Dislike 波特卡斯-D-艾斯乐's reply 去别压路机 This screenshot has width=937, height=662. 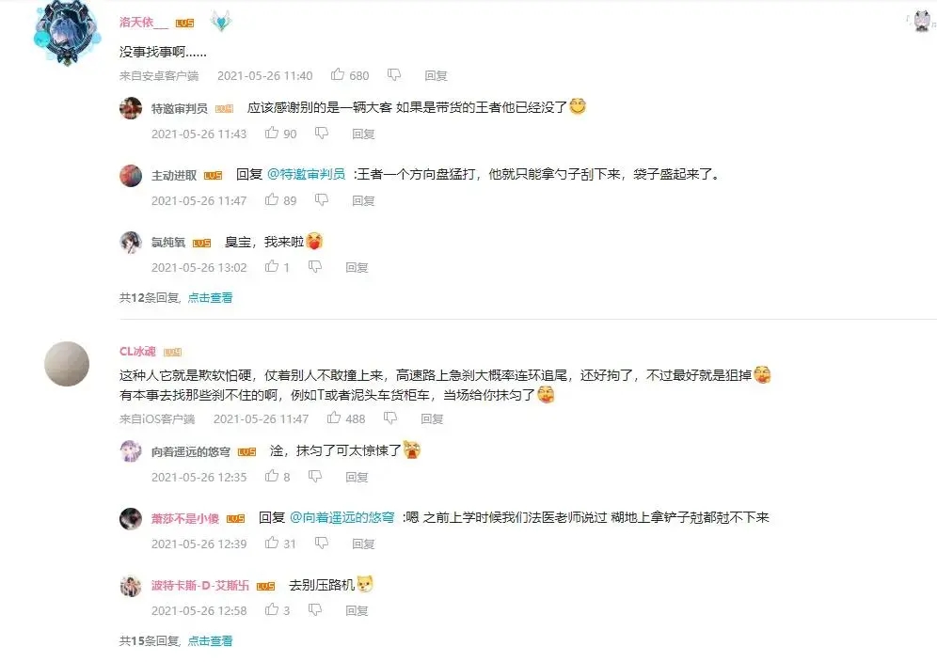[x=315, y=610]
